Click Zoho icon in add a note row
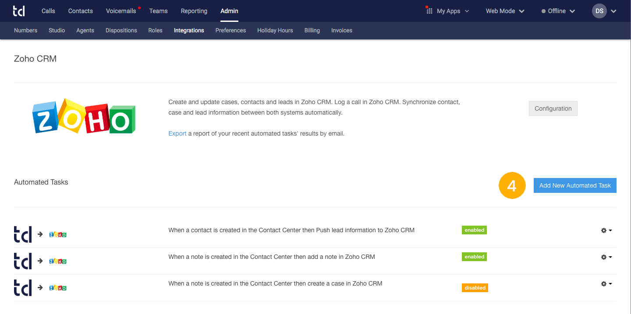 click(x=58, y=261)
